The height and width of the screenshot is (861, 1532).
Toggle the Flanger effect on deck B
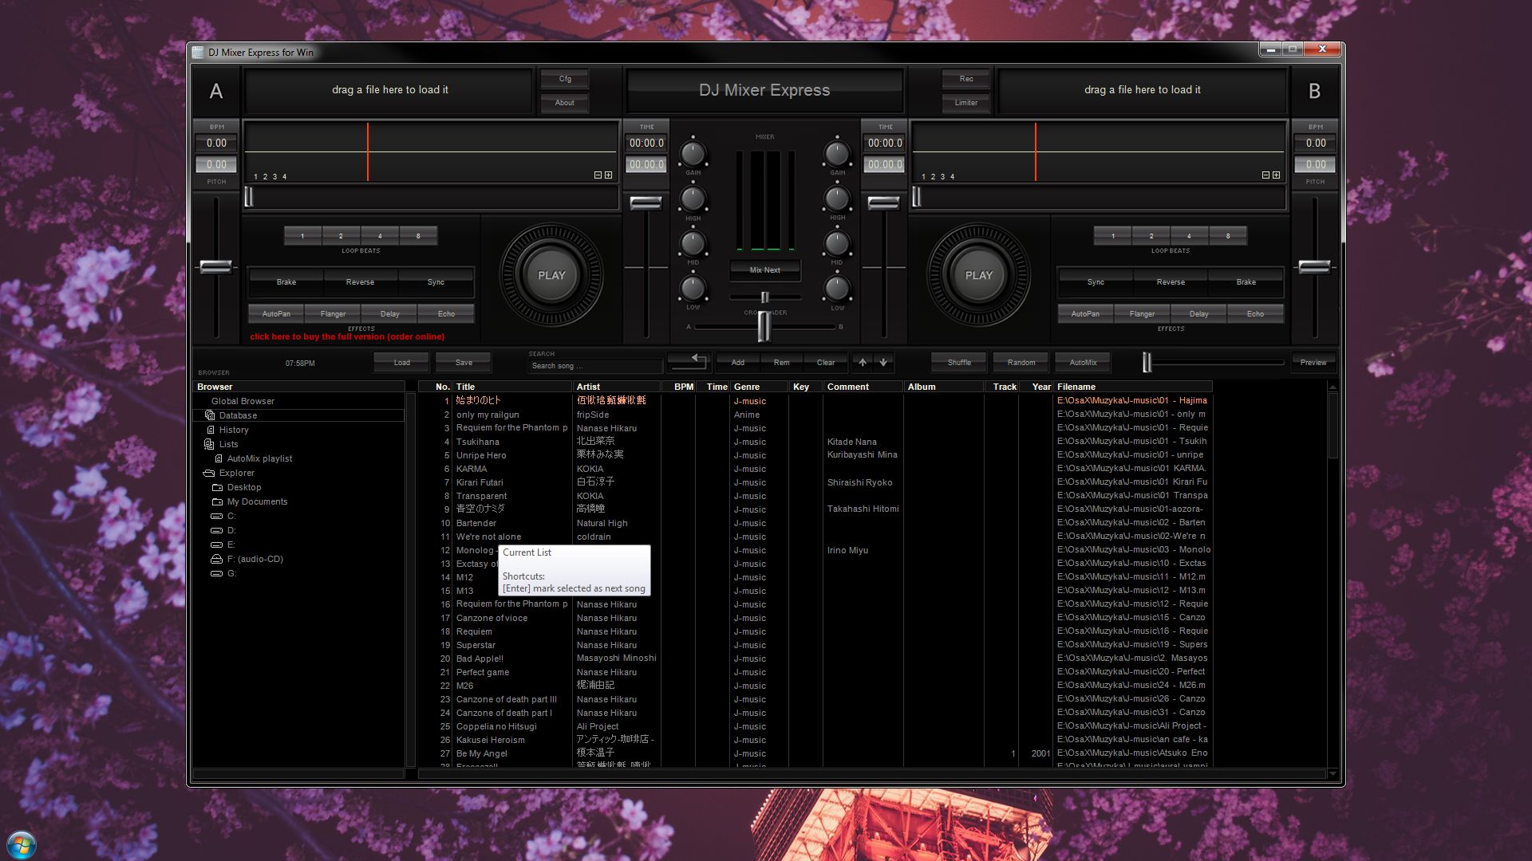(1143, 313)
